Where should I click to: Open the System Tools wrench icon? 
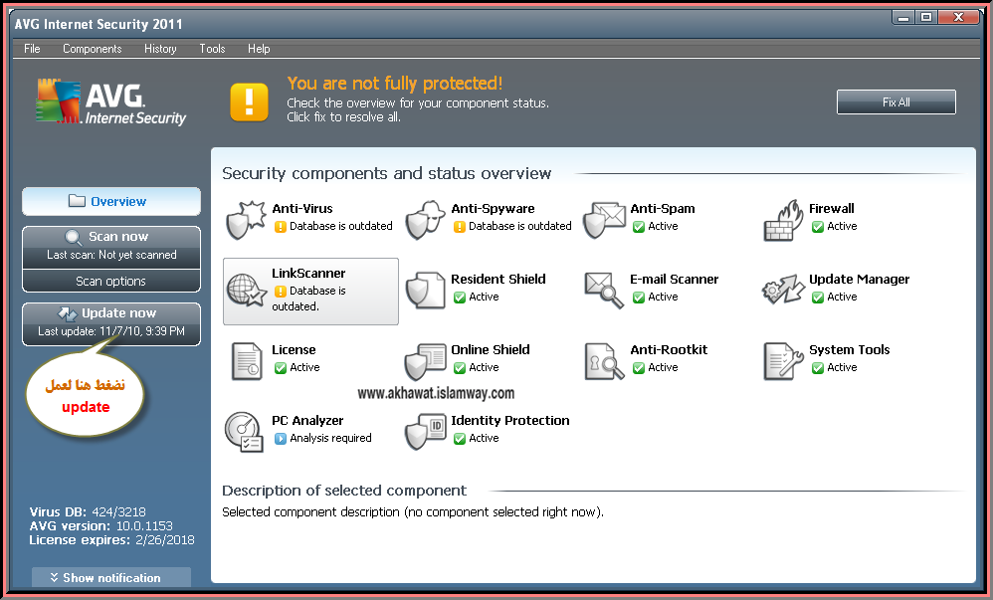coord(783,361)
